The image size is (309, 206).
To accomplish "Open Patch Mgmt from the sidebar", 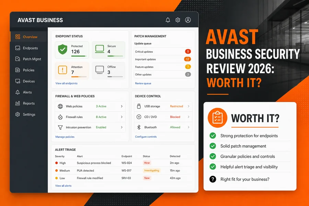I will [32, 59].
